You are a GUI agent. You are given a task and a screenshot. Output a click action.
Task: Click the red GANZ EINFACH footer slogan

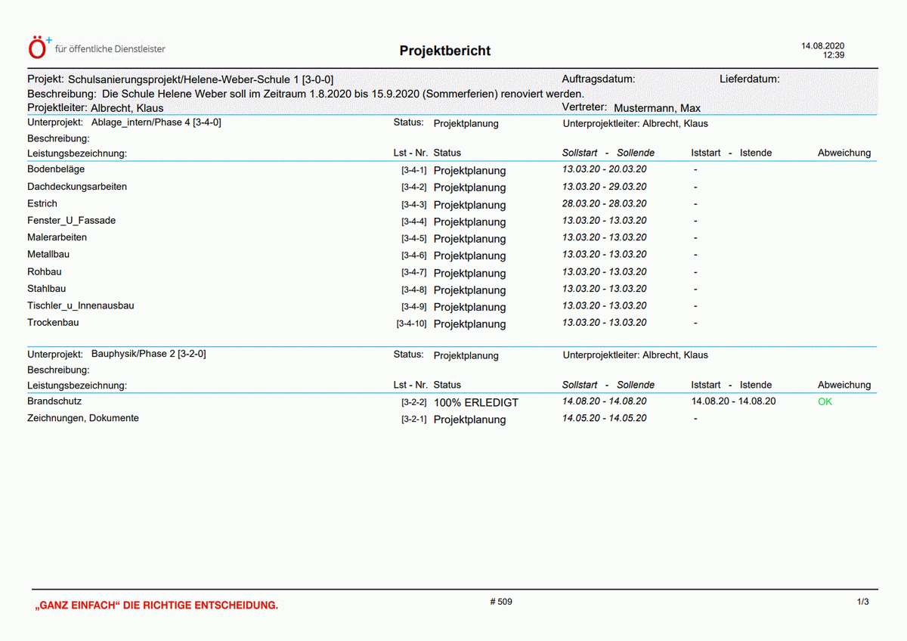point(156,605)
